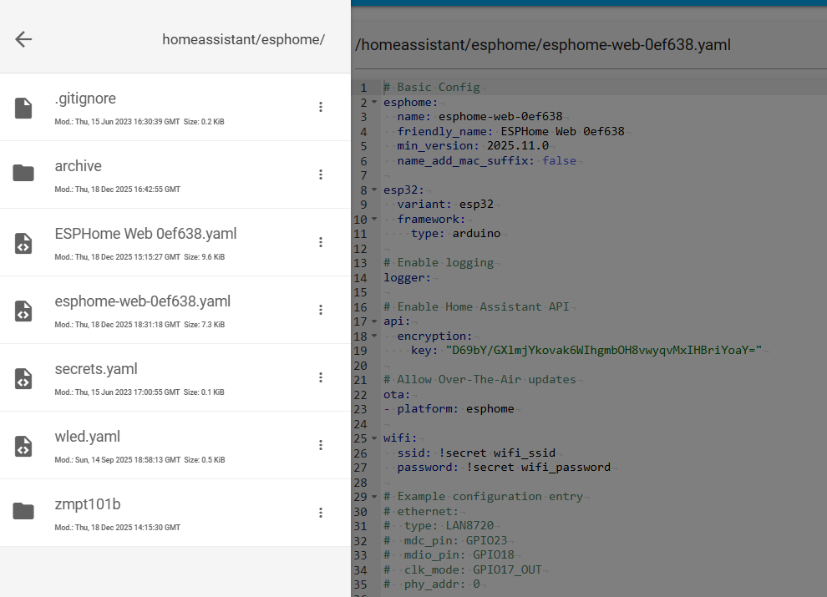Collapse the api section on line 17
This screenshot has width=827, height=597.
coord(374,321)
